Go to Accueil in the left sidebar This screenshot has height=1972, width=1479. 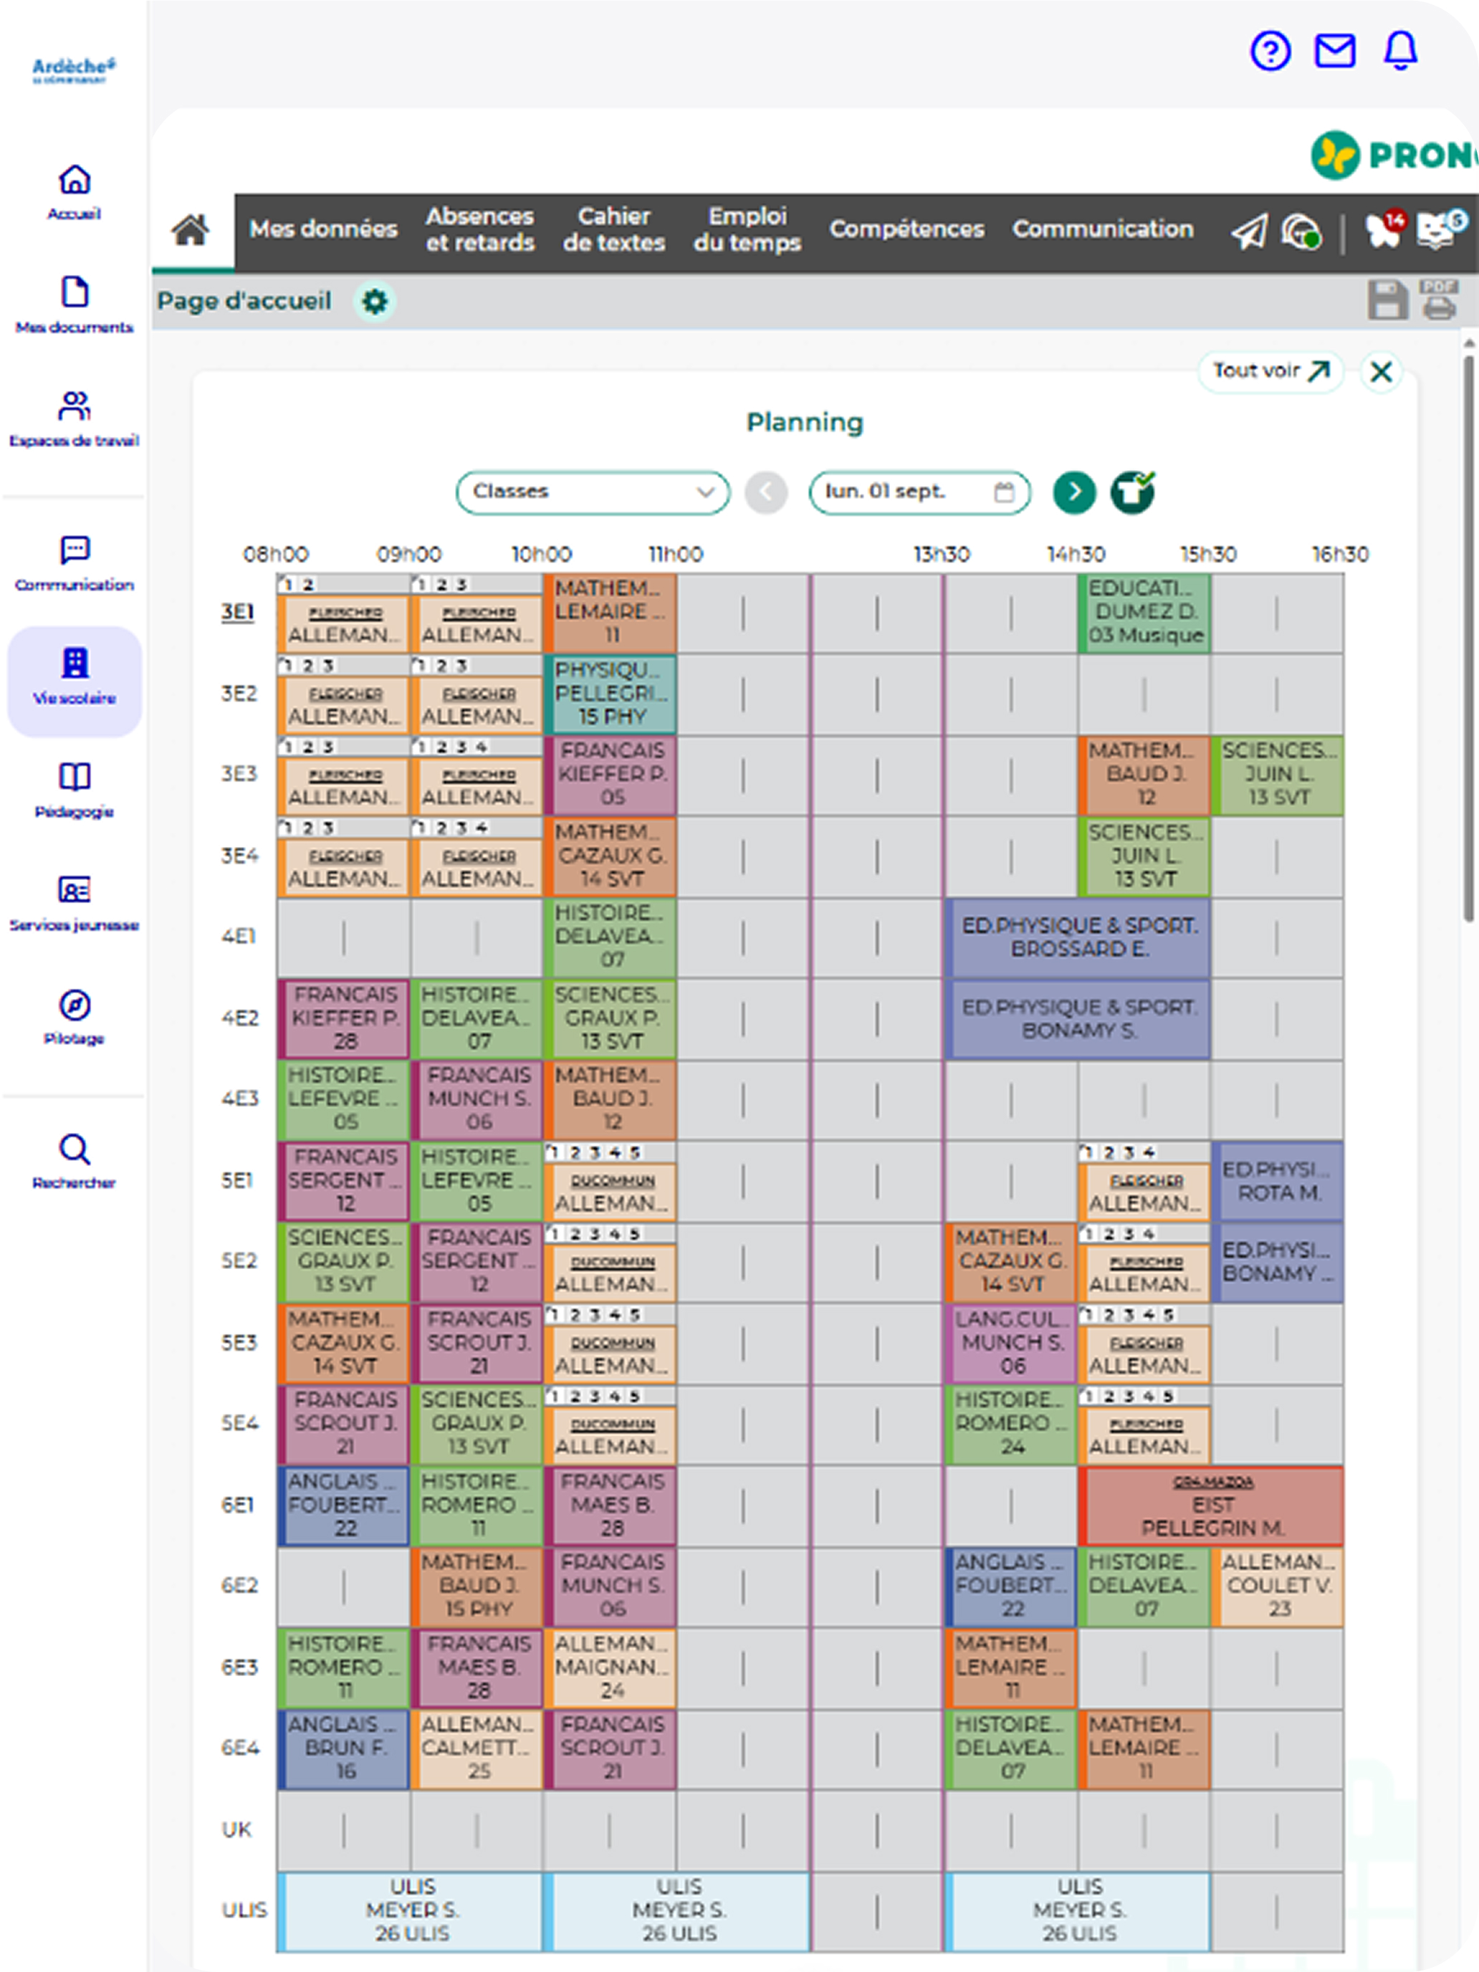pyautogui.click(x=74, y=191)
